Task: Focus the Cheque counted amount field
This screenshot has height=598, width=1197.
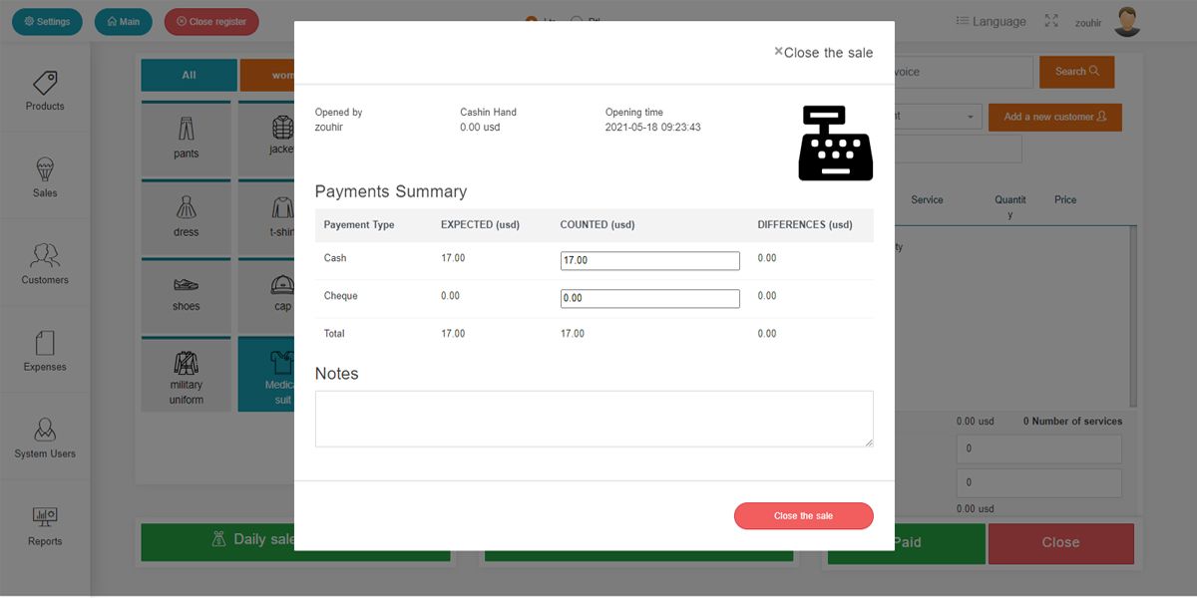Action: (649, 298)
